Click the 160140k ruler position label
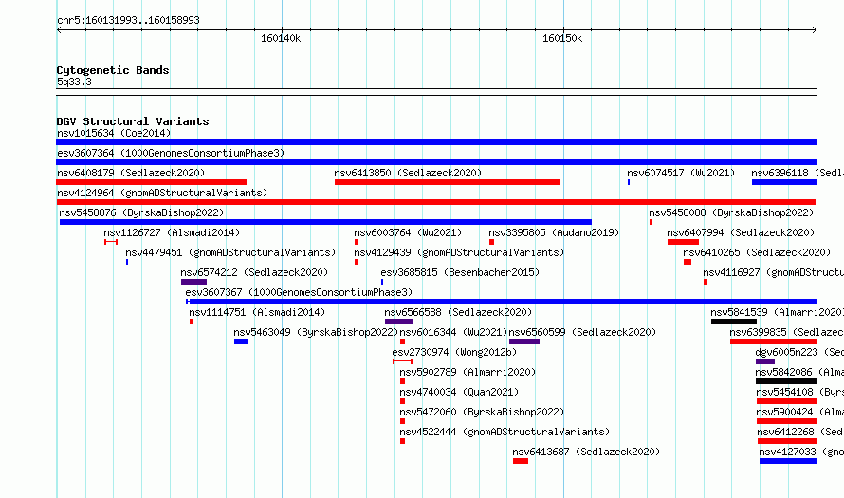 [x=281, y=39]
